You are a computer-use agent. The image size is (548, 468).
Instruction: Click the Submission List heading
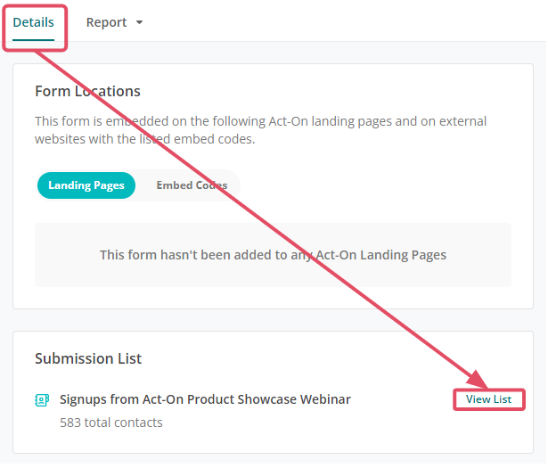point(88,358)
